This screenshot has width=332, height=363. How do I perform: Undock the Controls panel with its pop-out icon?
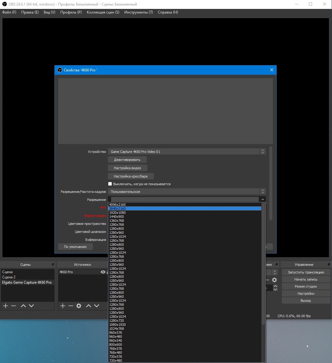329,264
